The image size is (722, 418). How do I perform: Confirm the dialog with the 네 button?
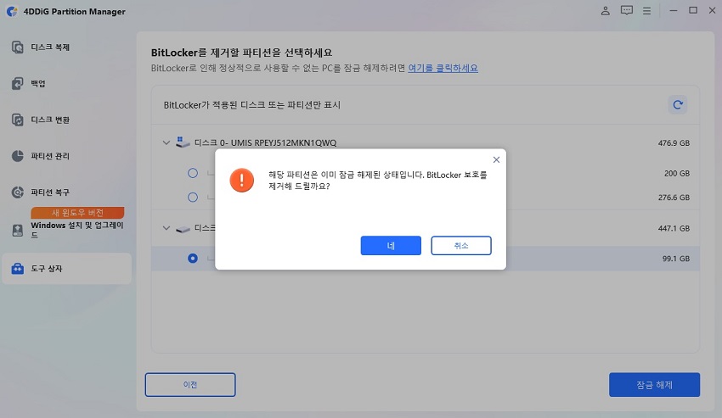pyautogui.click(x=391, y=246)
